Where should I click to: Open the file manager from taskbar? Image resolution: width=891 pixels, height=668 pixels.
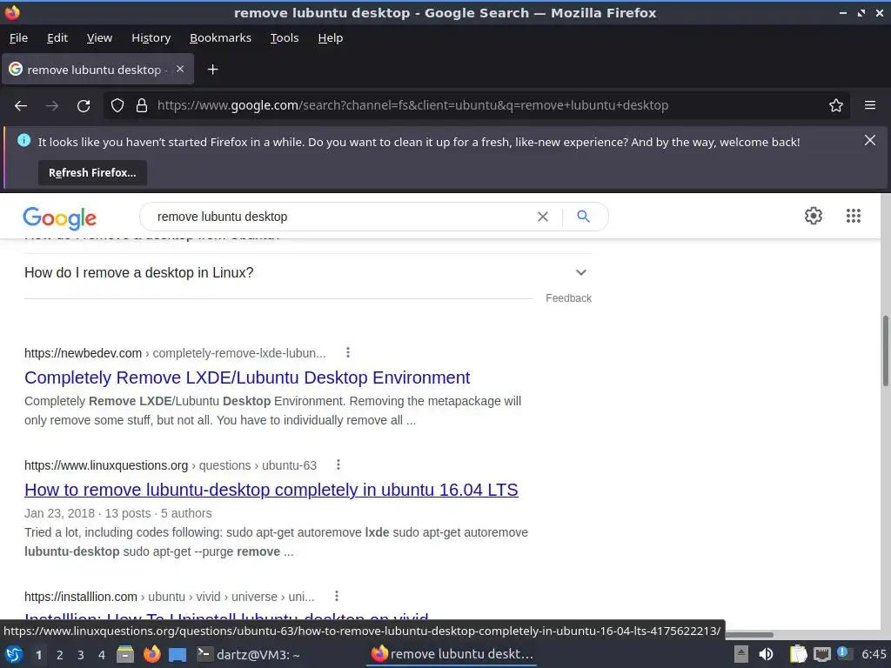coord(125,654)
